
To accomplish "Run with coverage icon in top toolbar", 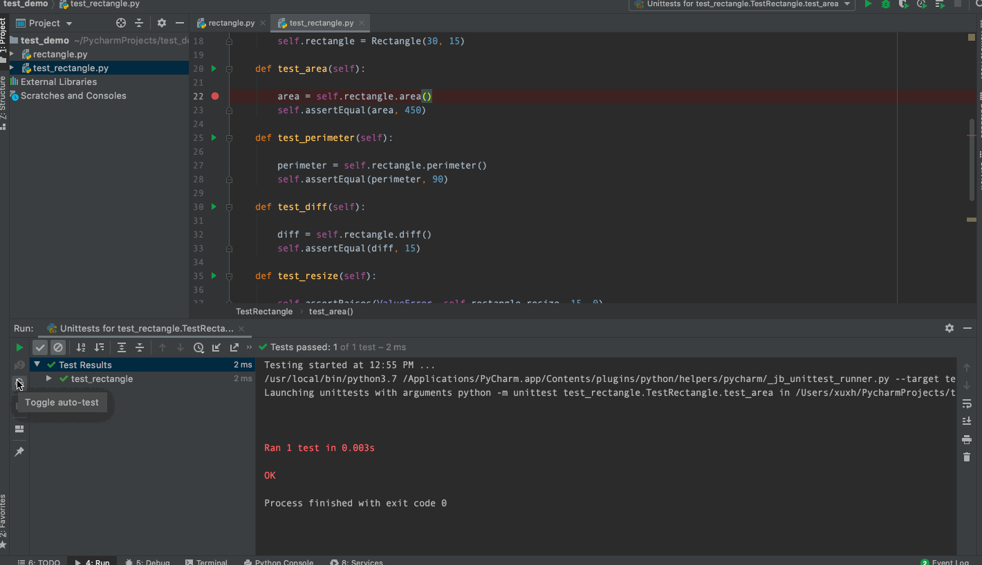I will click(904, 4).
